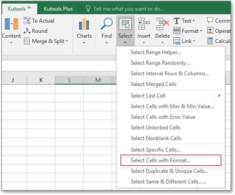Choose Select Duplicate & Unique Cells
The image size is (235, 195).
(x=171, y=171)
